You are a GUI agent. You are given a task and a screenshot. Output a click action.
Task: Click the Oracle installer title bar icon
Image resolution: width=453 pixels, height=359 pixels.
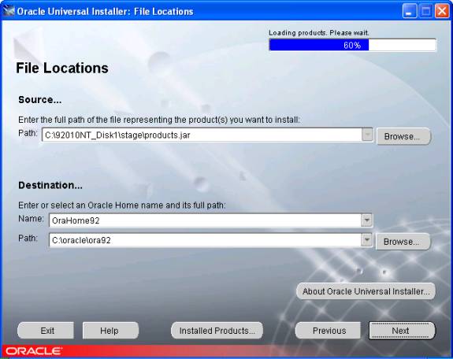tap(9, 11)
